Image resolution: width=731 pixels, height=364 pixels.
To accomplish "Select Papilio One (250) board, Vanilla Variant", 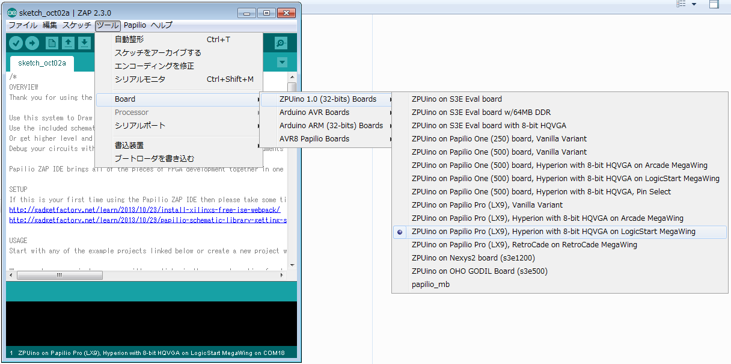I will (x=560, y=139).
